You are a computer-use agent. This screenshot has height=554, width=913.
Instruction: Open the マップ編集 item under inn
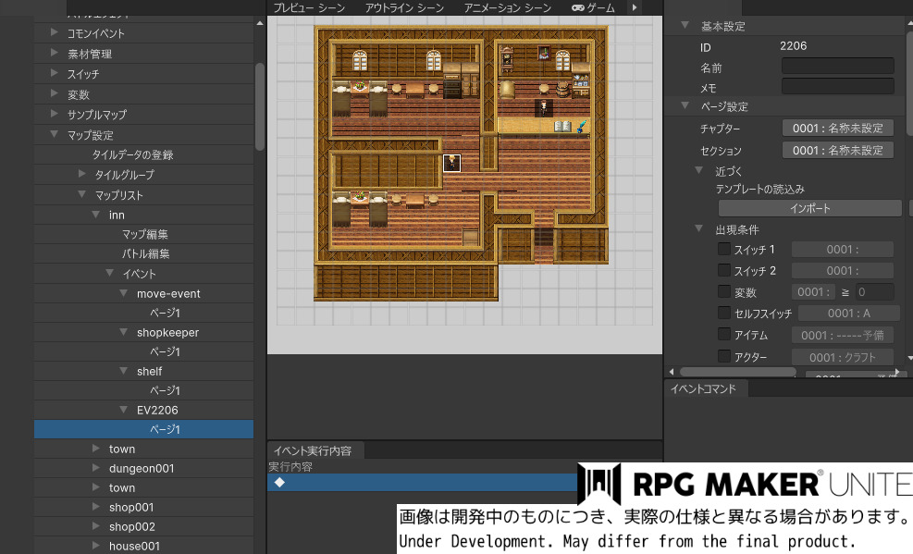pyautogui.click(x=145, y=235)
